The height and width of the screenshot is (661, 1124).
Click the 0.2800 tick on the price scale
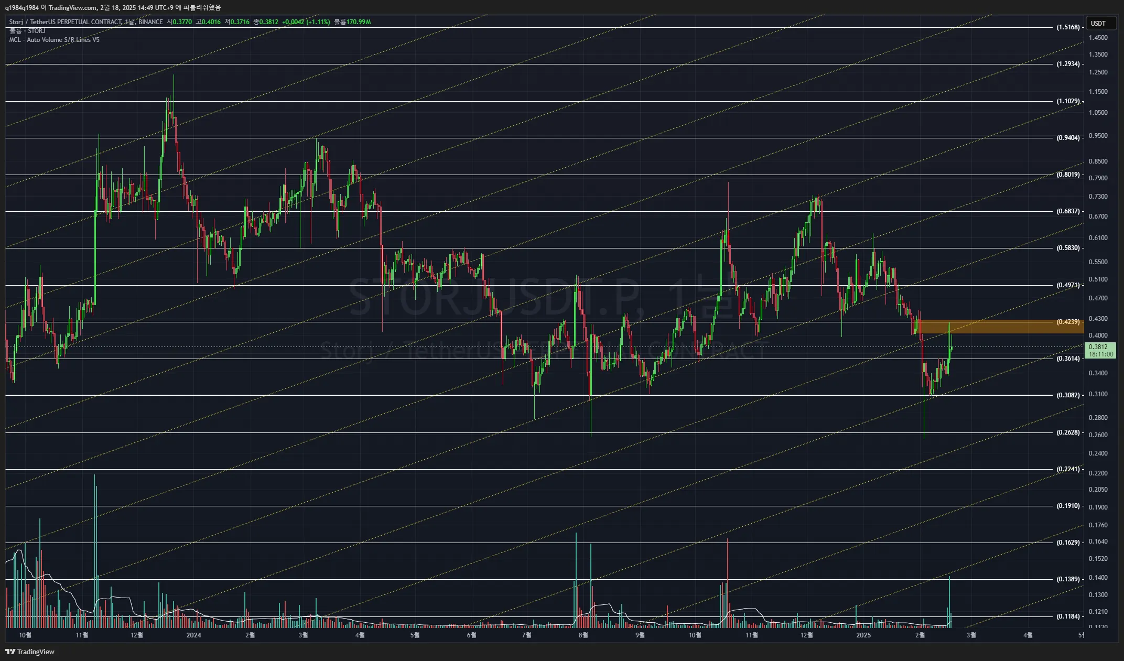click(1098, 418)
